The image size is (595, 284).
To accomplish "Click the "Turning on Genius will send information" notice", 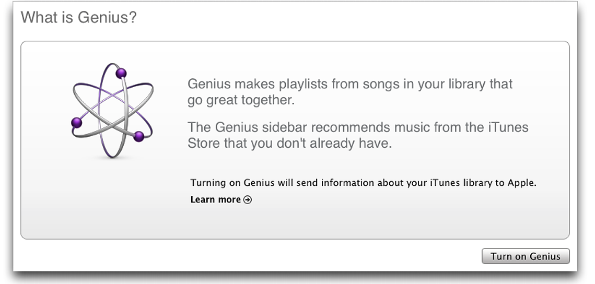I will [364, 183].
